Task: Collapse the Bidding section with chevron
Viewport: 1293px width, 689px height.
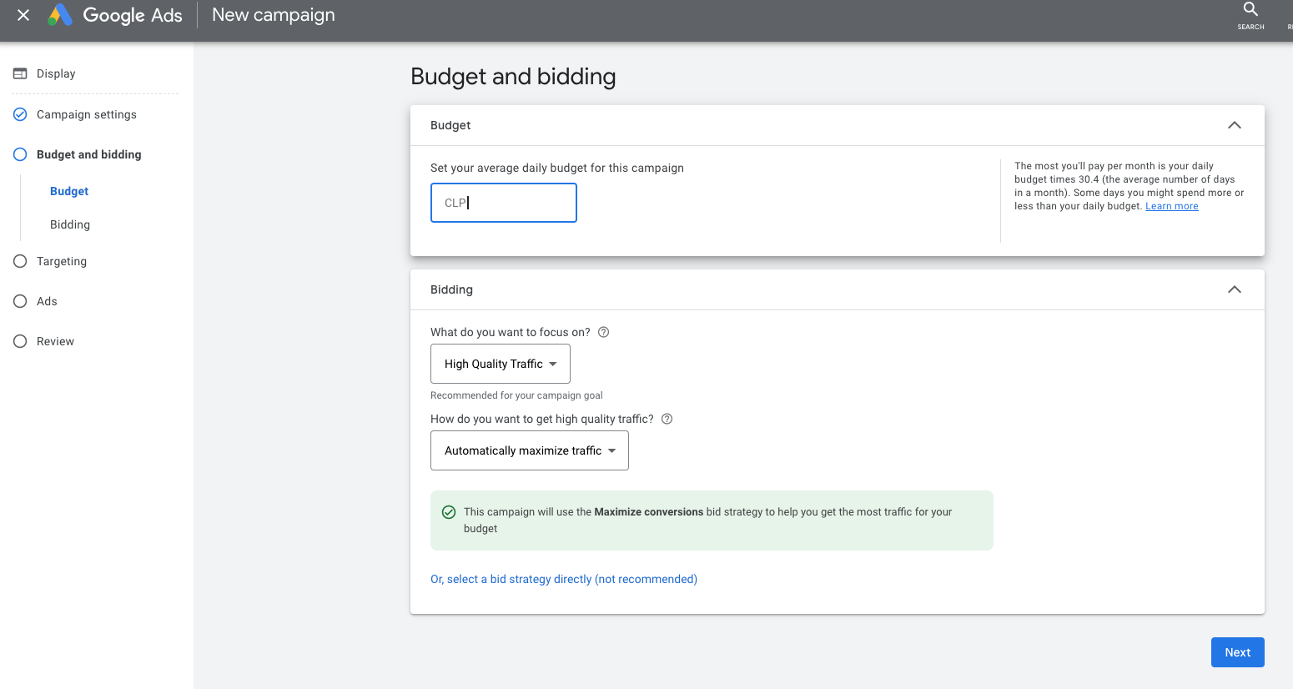Action: point(1234,289)
